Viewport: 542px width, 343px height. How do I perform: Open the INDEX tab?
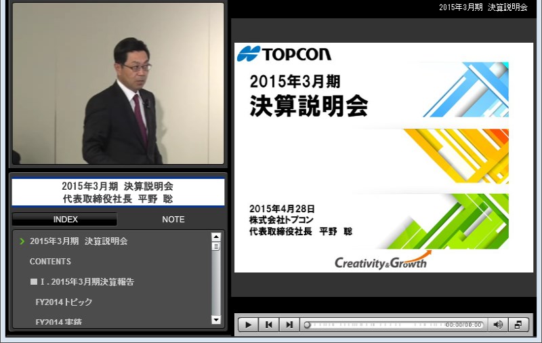(x=64, y=219)
